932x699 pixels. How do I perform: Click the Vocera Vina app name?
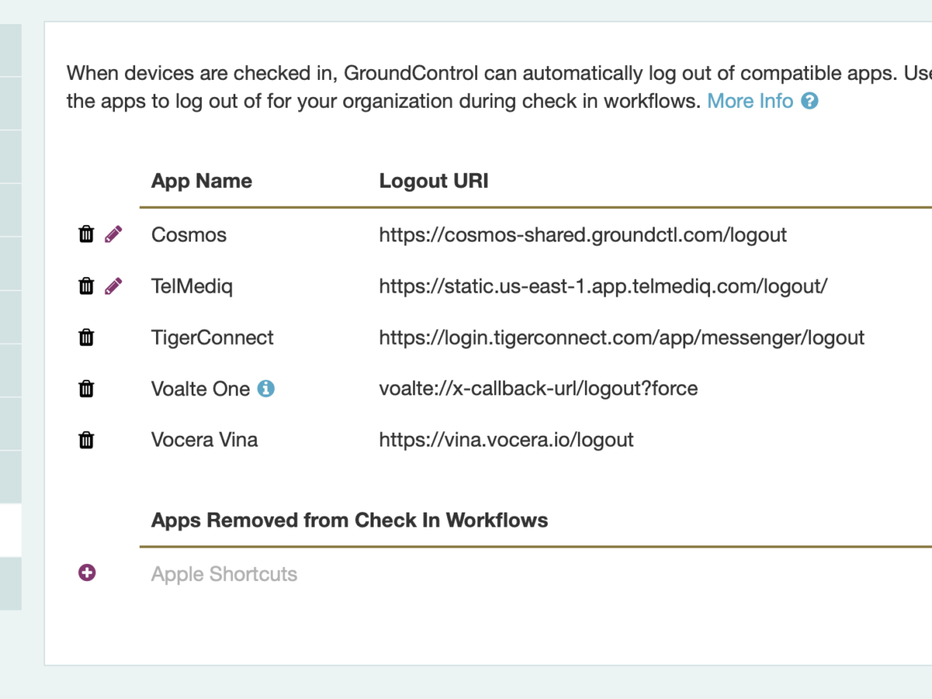[204, 440]
